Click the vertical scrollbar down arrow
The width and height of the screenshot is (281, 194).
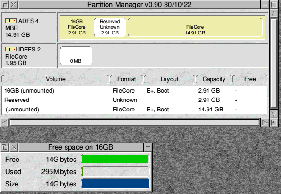(x=274, y=114)
